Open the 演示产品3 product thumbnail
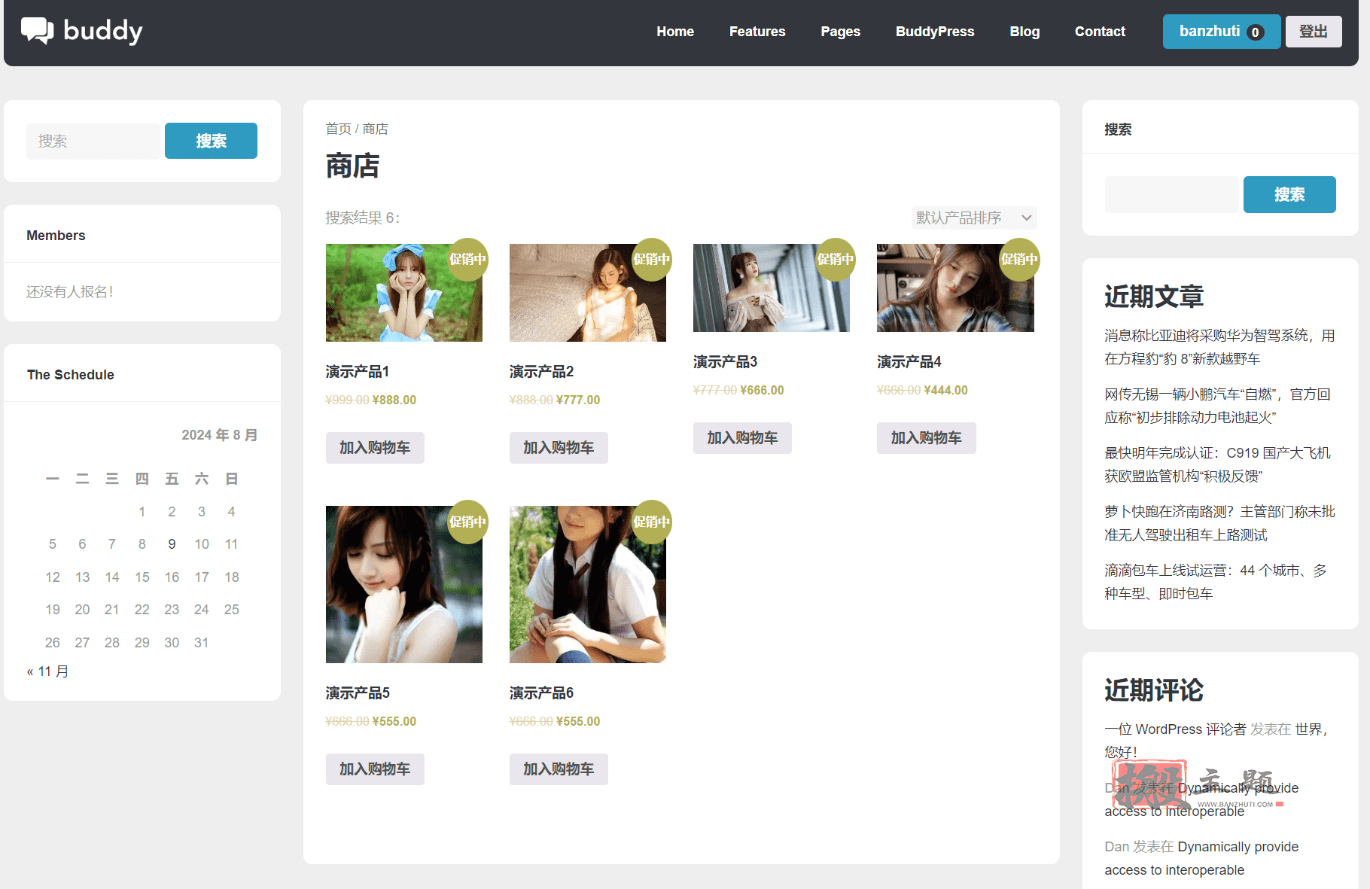 click(x=772, y=288)
